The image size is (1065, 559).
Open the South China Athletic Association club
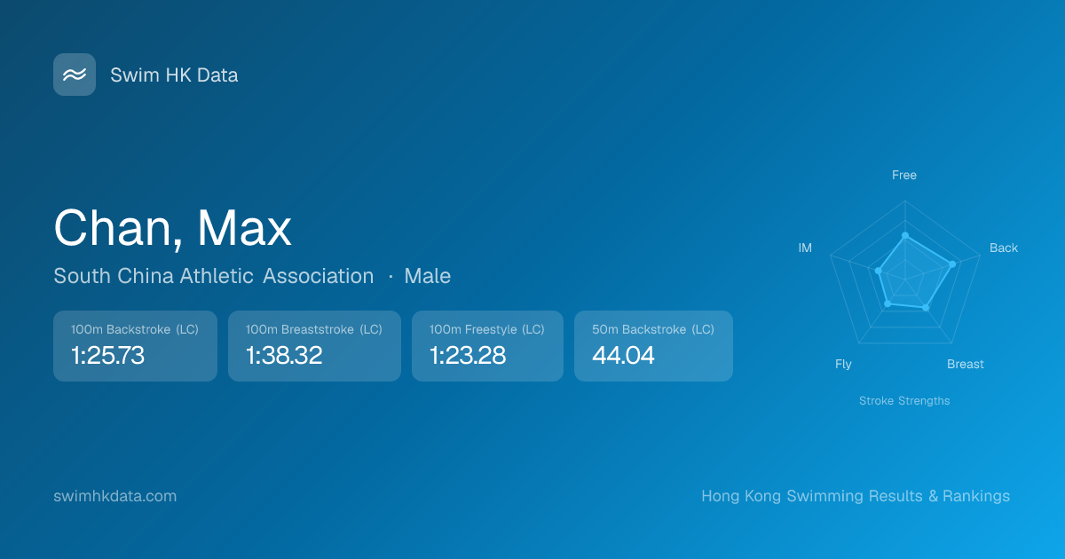click(x=213, y=276)
